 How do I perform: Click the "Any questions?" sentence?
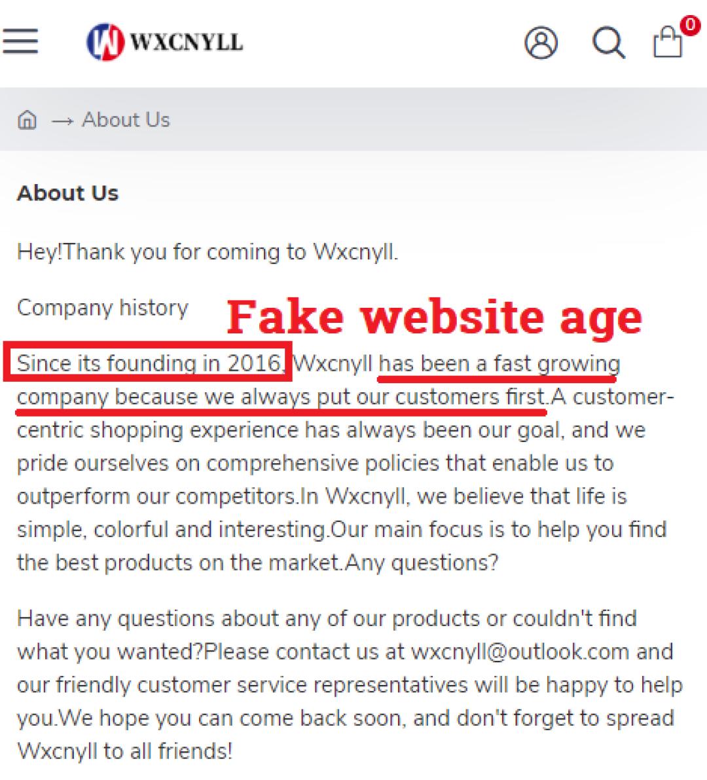[422, 563]
